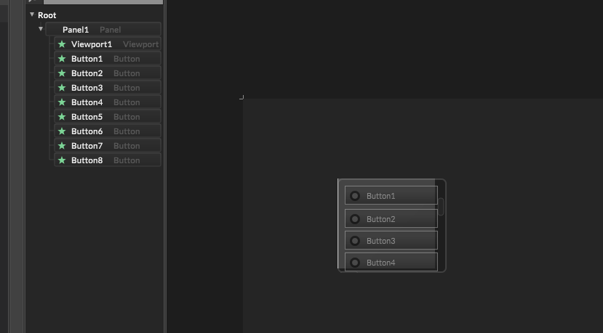Image resolution: width=603 pixels, height=333 pixels.
Task: Click the green star for Button5
Action: (x=62, y=117)
